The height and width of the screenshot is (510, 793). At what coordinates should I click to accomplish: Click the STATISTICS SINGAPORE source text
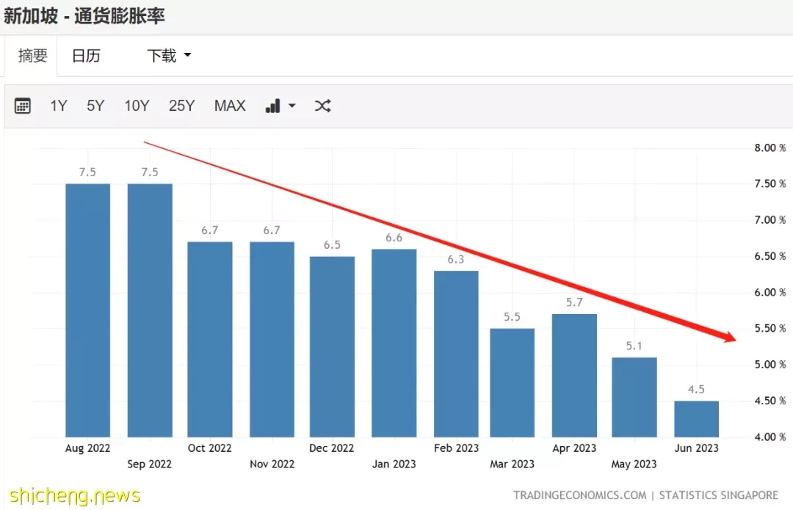[719, 495]
